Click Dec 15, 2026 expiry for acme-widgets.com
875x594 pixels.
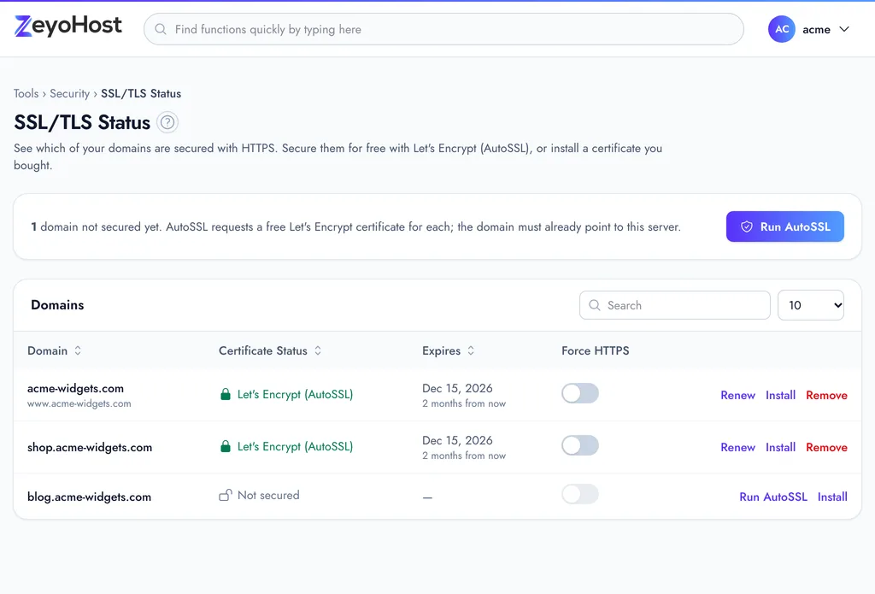(457, 388)
